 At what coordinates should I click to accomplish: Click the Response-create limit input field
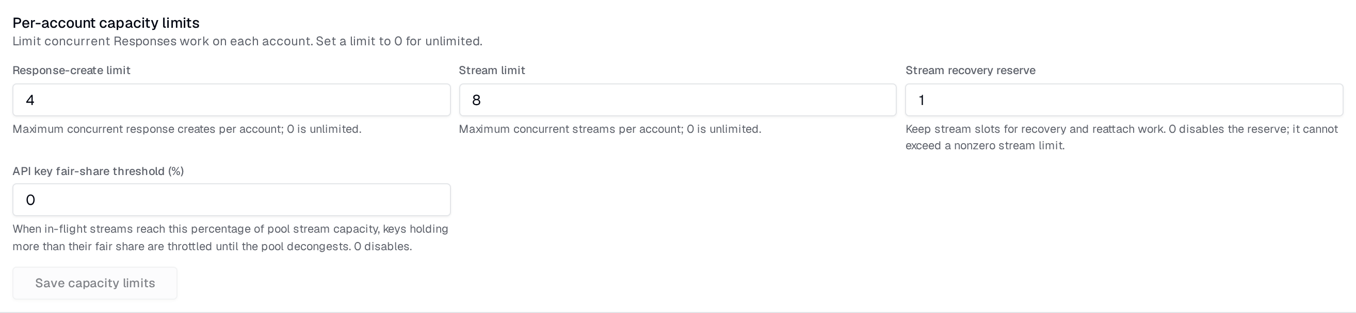coord(232,100)
